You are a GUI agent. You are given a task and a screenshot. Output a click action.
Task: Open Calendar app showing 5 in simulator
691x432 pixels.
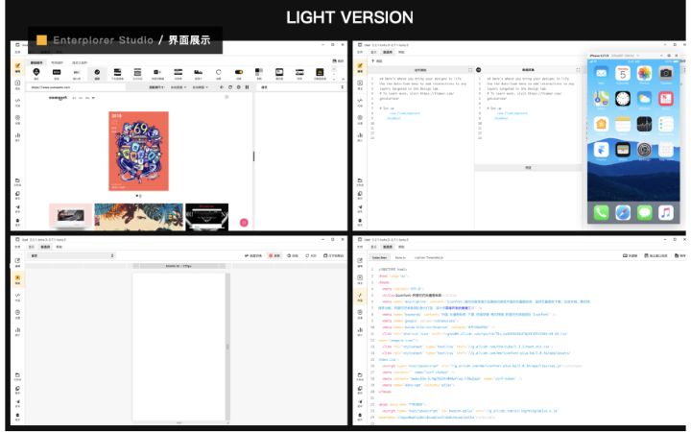pos(623,73)
